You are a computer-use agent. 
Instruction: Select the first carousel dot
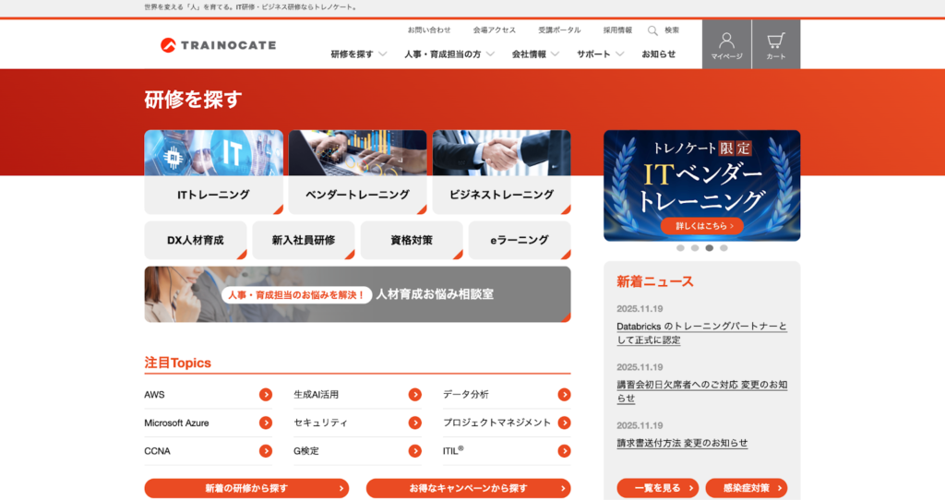point(680,248)
